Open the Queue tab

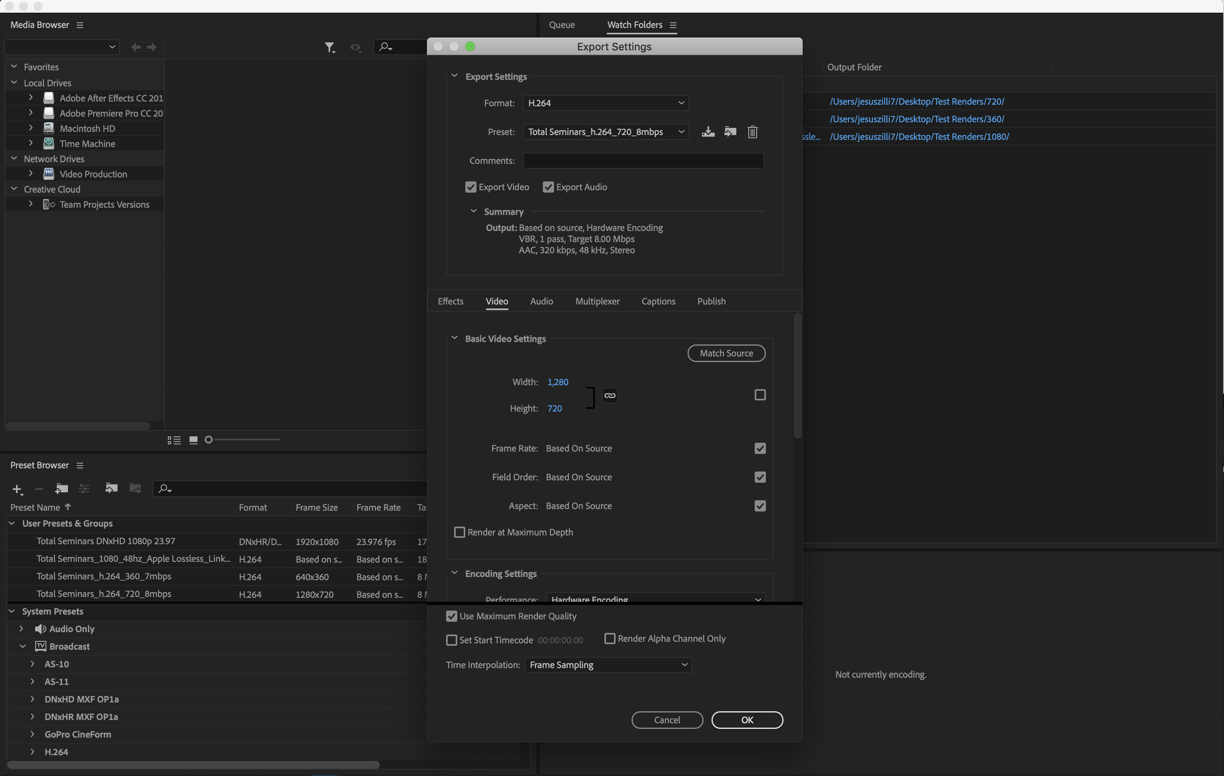562,25
